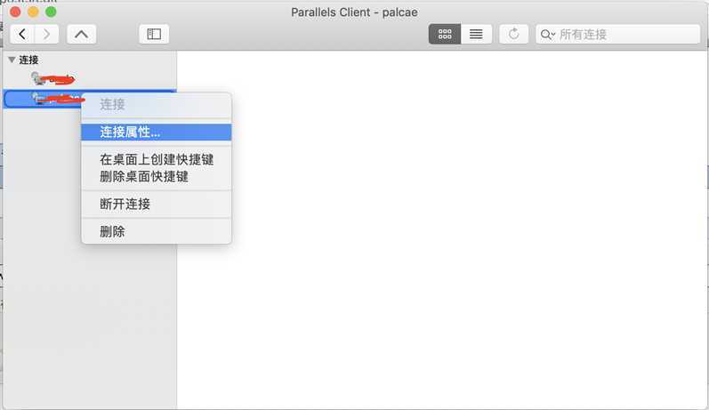Choose 删除桌面快捷键 menu entry
This screenshot has width=709, height=410.
156,177
